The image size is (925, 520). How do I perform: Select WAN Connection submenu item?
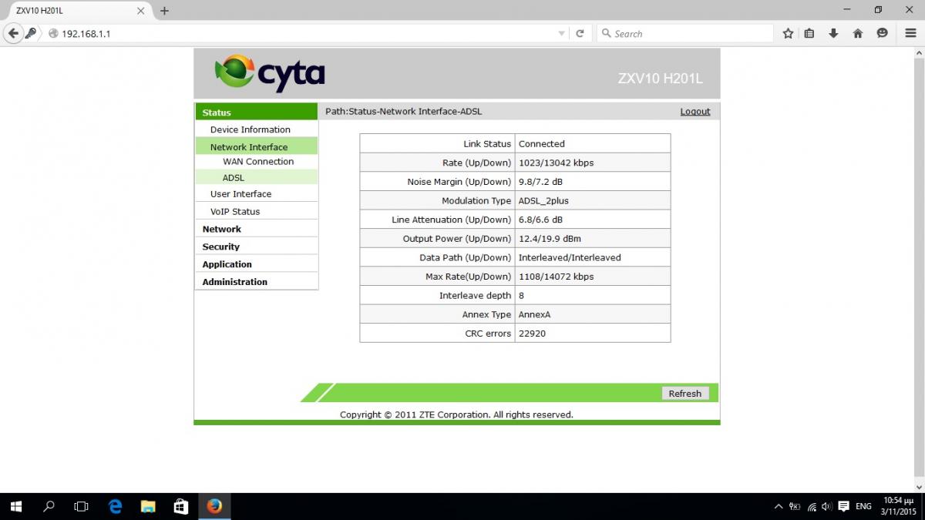(258, 162)
